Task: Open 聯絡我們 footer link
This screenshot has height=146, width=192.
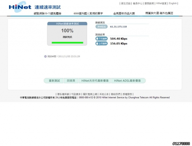Action: click(x=115, y=94)
